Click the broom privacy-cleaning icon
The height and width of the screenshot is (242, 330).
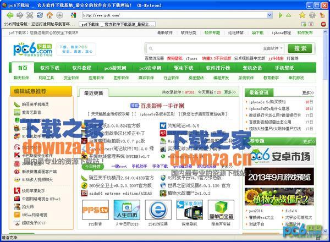point(322,15)
